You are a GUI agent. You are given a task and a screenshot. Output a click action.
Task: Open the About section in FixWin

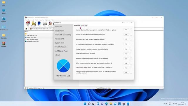58,55
